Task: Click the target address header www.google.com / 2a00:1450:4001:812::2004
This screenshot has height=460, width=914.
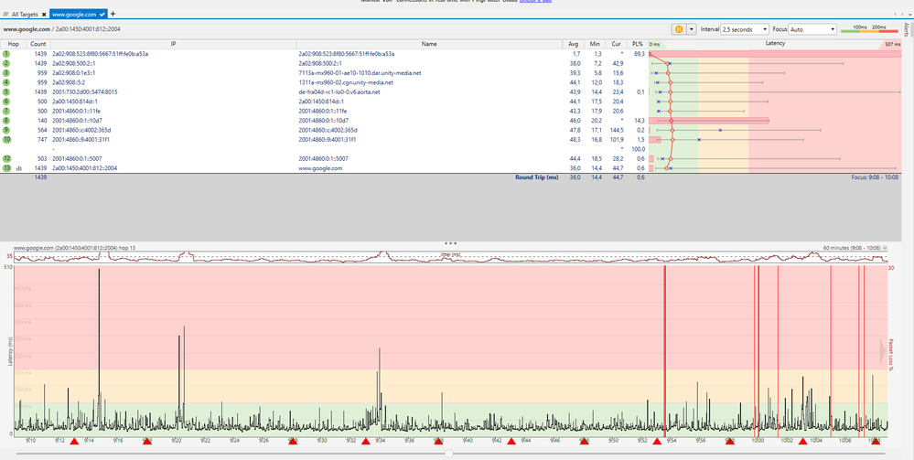Action: 62,28
